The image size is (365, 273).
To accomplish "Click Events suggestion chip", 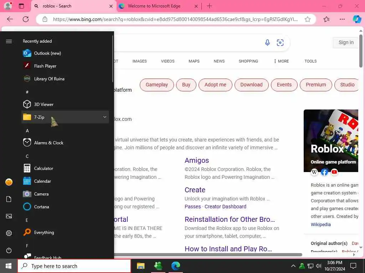I will coord(284,85).
